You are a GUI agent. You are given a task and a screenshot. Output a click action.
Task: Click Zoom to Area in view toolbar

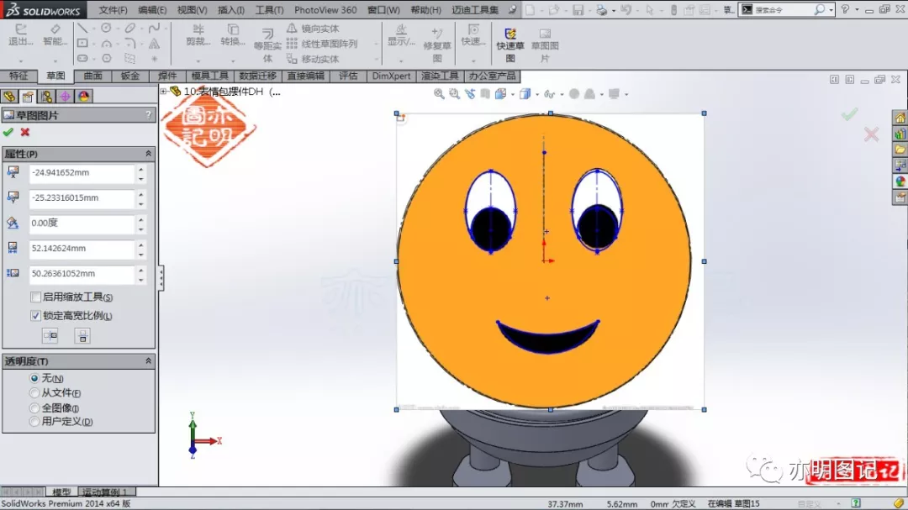point(455,94)
